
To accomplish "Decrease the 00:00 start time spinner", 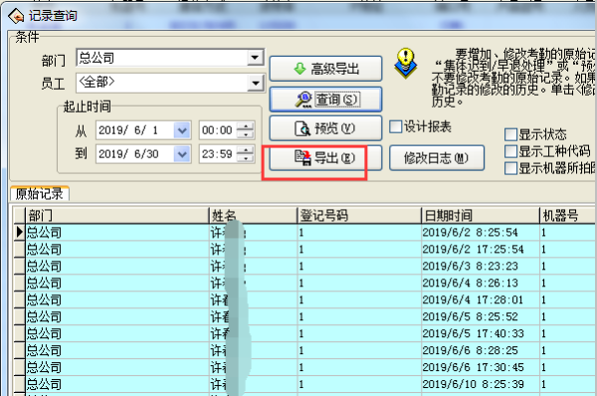I will (245, 134).
